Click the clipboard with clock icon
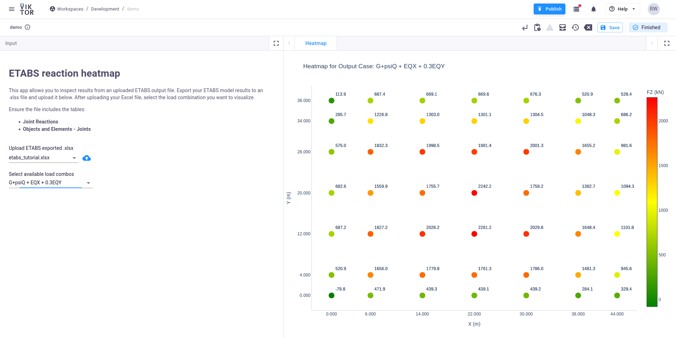676x338 pixels. coord(537,27)
